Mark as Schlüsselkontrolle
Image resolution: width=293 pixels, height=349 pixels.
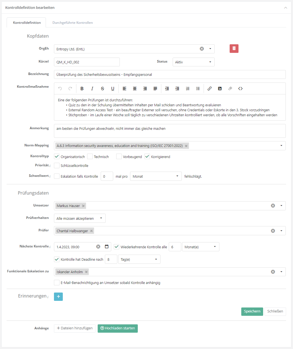[57, 166]
